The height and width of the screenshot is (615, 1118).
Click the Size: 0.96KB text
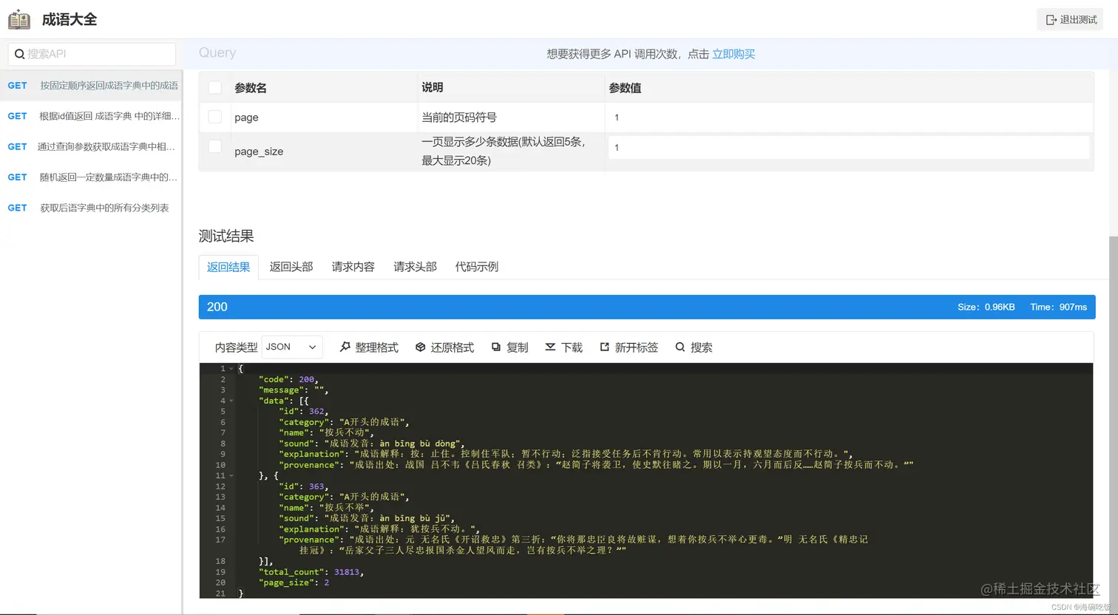click(x=986, y=307)
